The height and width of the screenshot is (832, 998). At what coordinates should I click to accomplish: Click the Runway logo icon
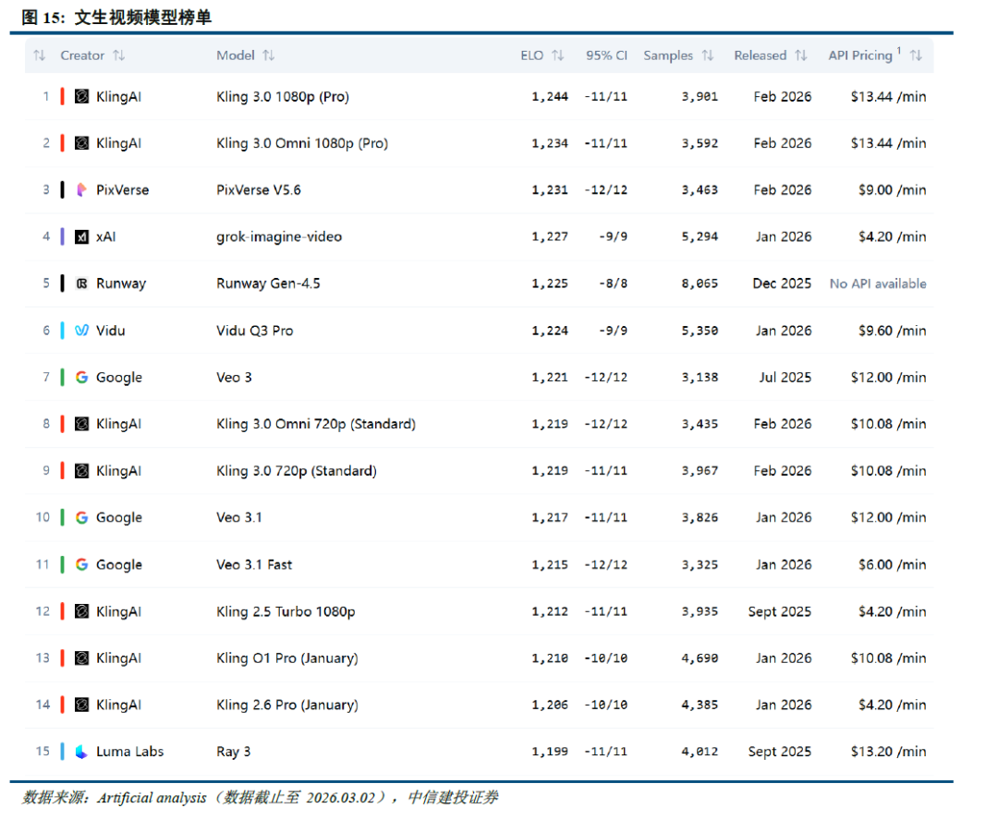pos(81,283)
